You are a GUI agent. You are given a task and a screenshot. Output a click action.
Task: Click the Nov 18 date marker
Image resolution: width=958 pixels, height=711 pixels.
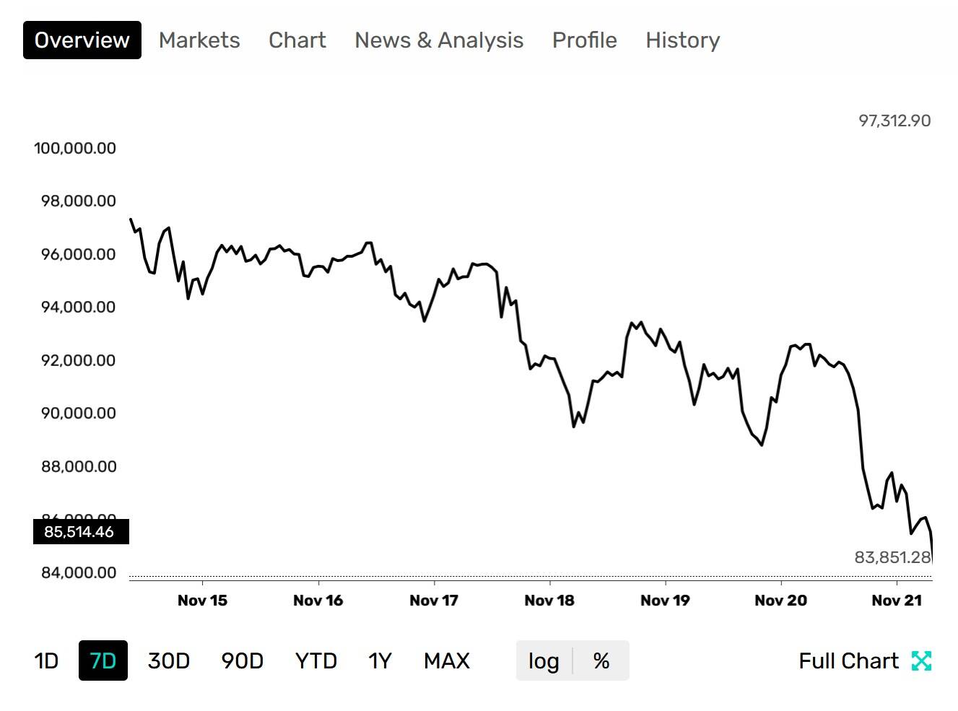pyautogui.click(x=549, y=600)
